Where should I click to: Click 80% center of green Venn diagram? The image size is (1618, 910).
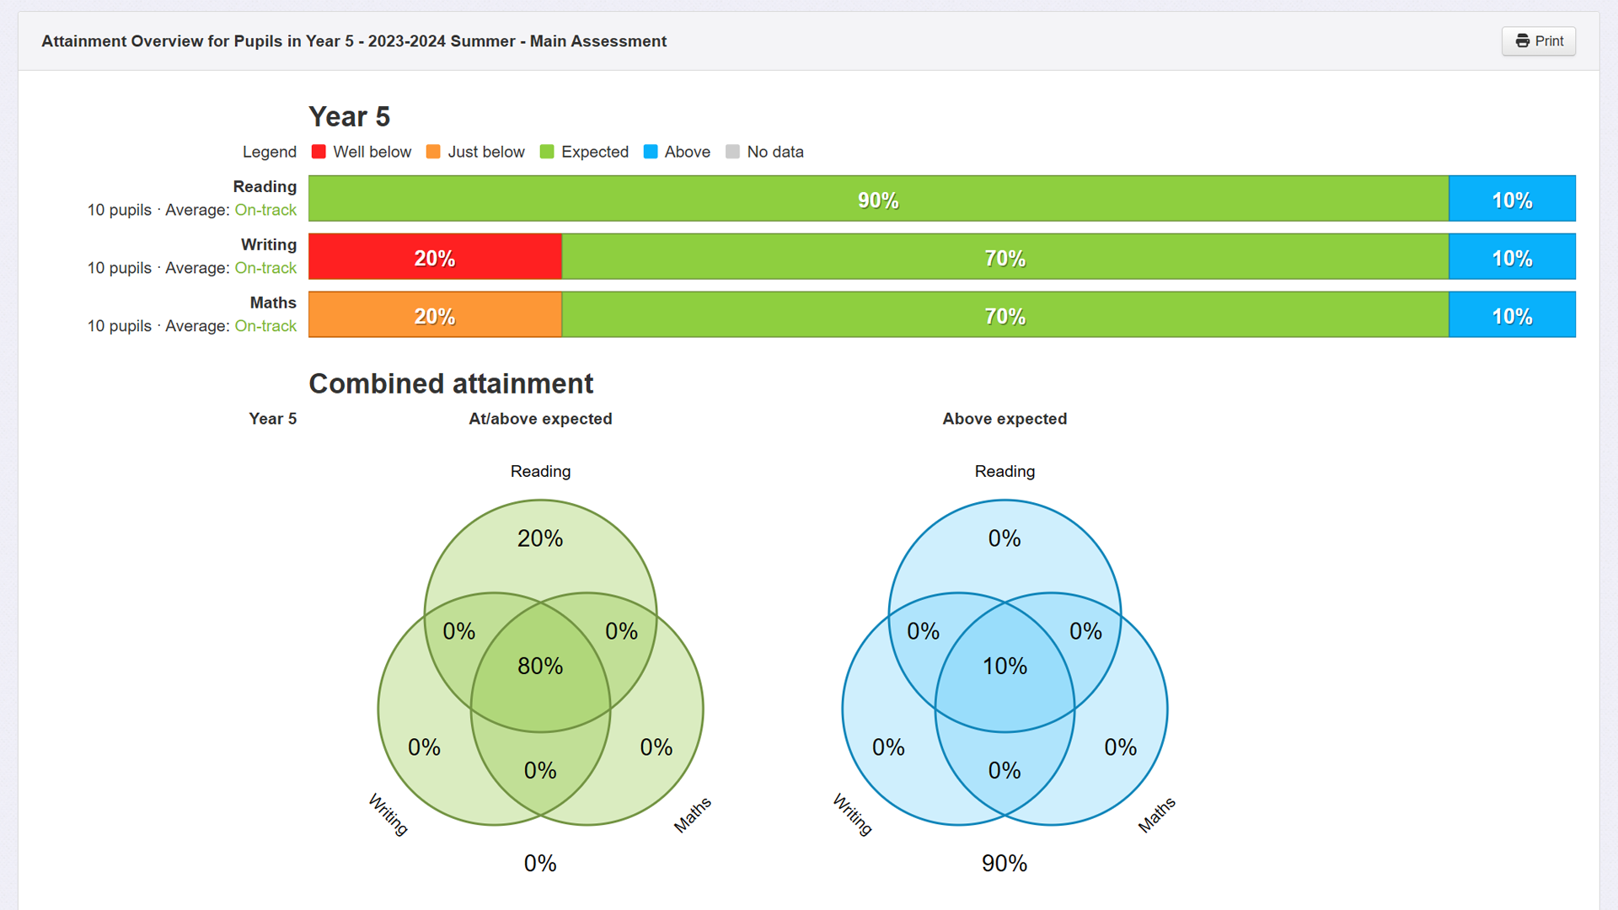click(x=540, y=666)
